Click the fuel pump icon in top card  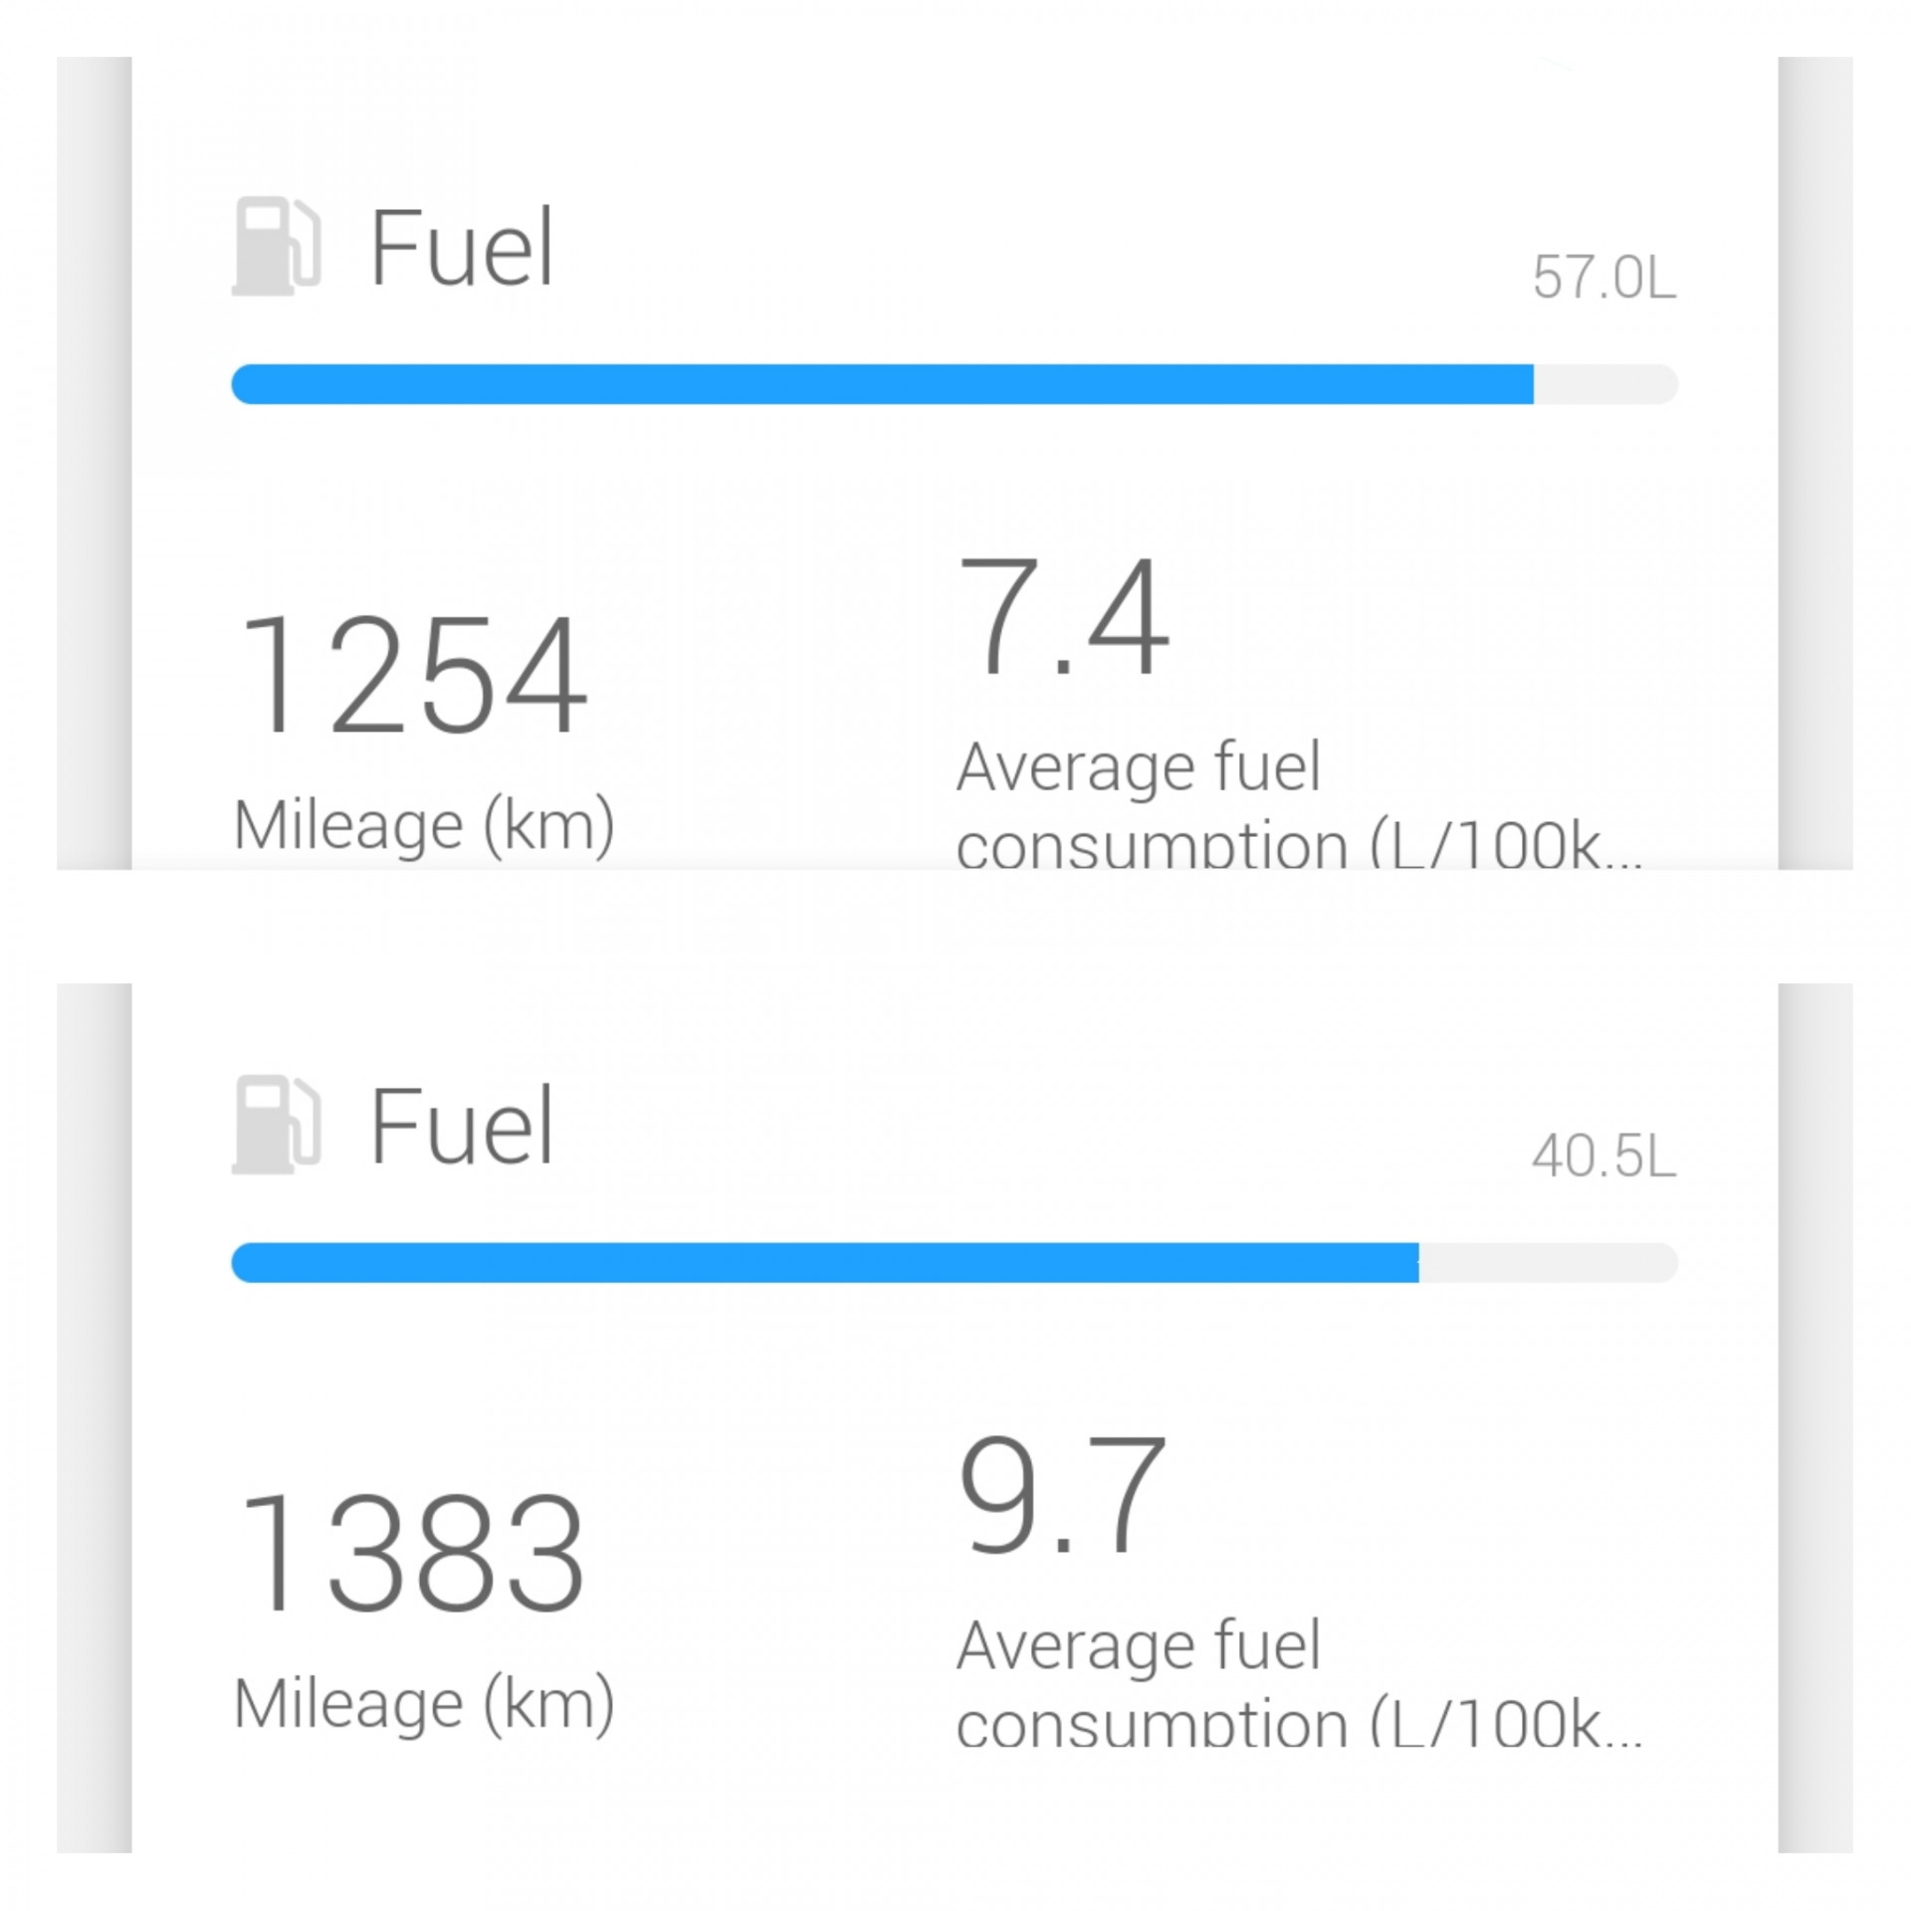[x=277, y=247]
